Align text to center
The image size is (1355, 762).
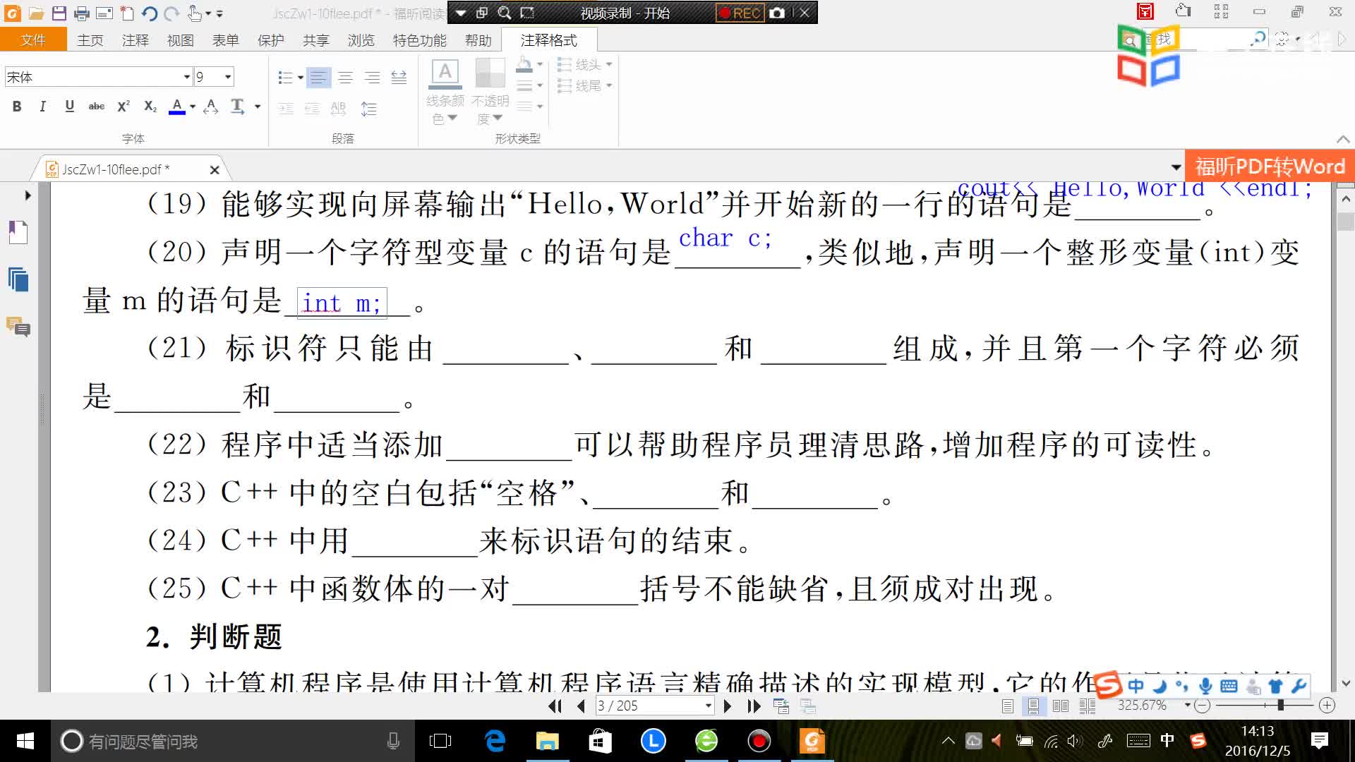(x=345, y=77)
